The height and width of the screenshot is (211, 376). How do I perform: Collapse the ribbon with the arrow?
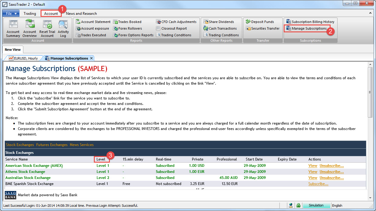pos(370,13)
